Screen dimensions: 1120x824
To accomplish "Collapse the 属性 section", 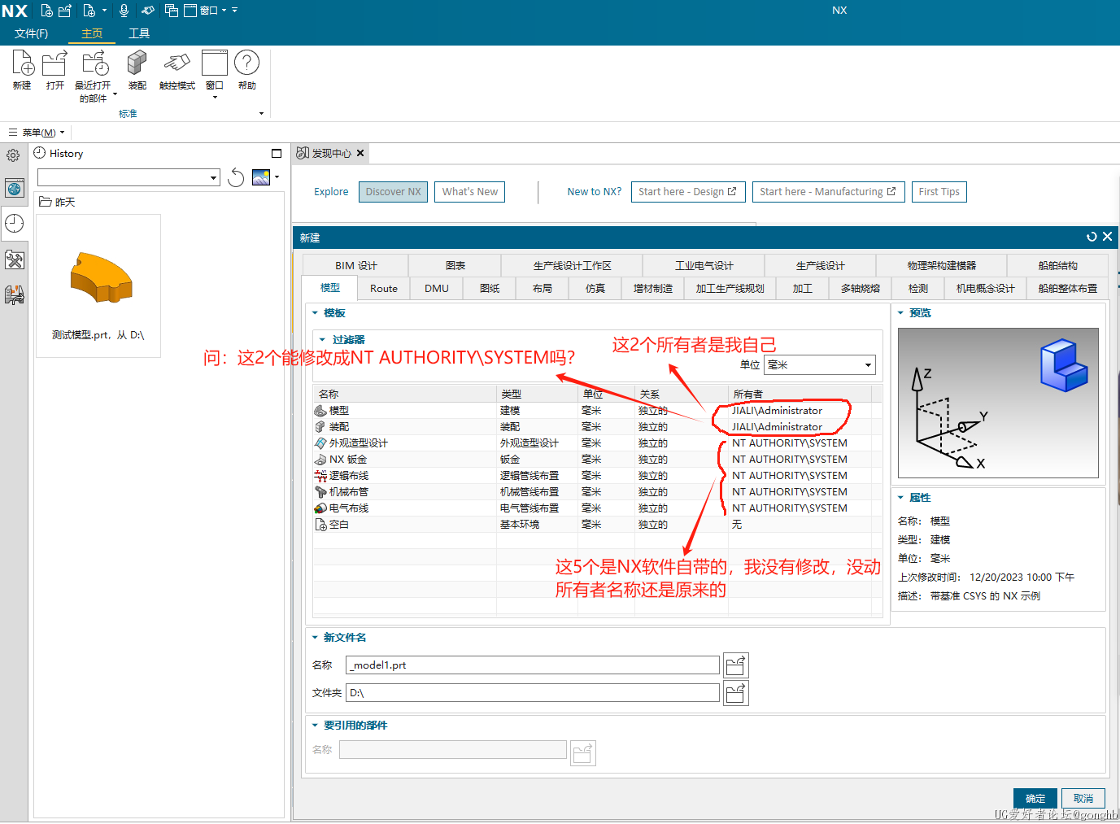I will click(900, 498).
